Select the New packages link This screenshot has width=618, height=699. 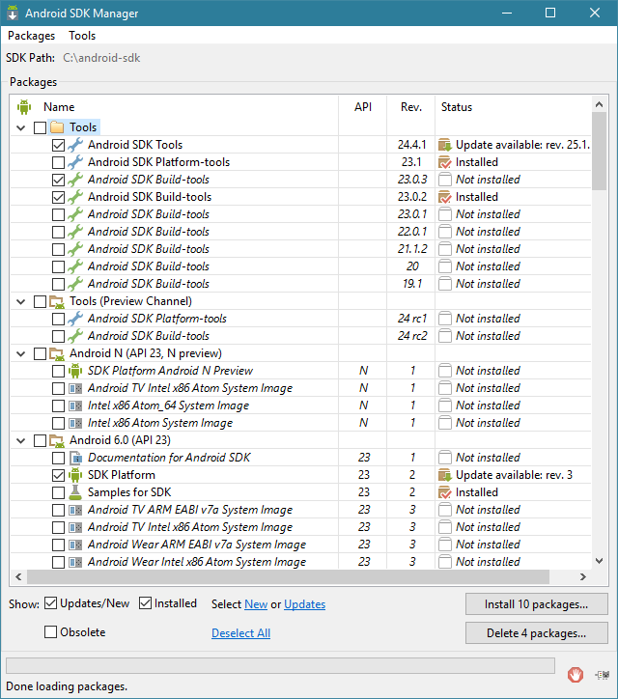[256, 604]
